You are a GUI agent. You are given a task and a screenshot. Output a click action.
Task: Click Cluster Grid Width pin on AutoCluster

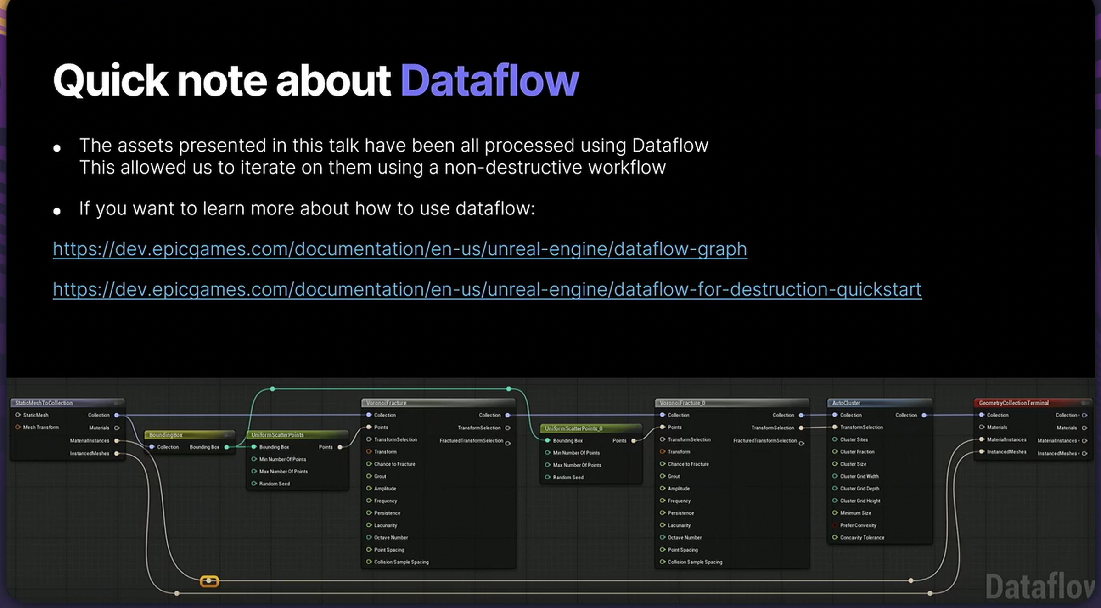coord(835,476)
